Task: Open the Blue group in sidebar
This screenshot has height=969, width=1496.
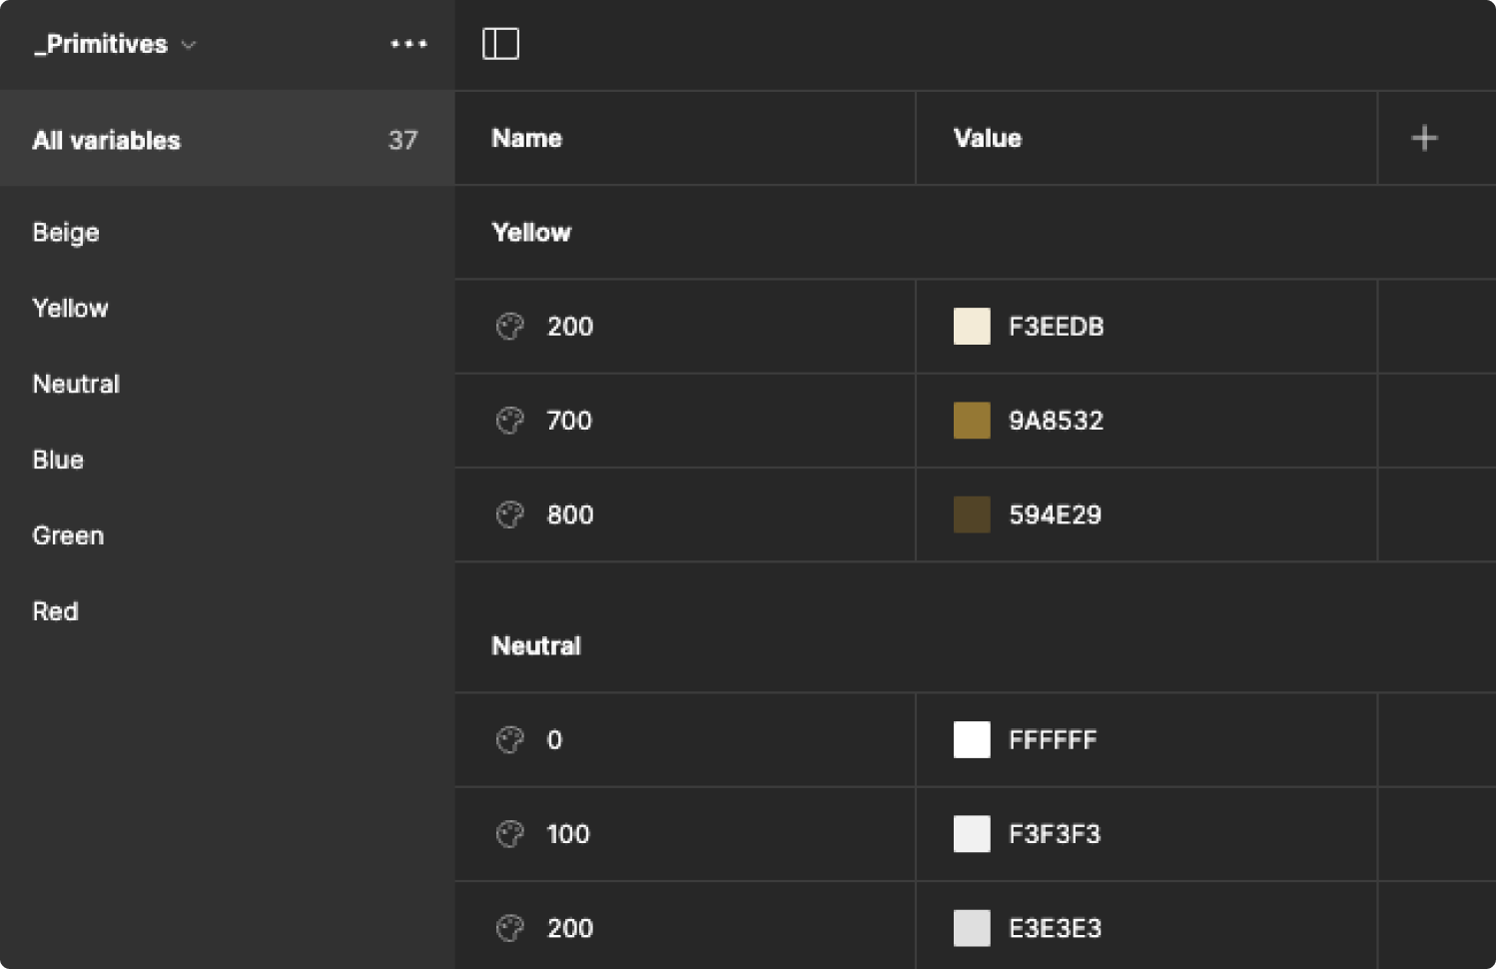Action: (x=58, y=460)
